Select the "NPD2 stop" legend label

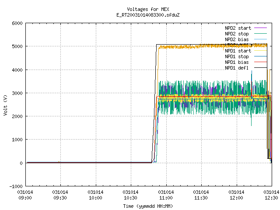[237, 34]
